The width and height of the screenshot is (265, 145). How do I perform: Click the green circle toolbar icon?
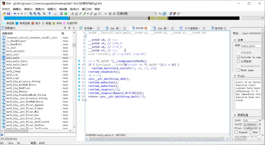tap(66, 14)
